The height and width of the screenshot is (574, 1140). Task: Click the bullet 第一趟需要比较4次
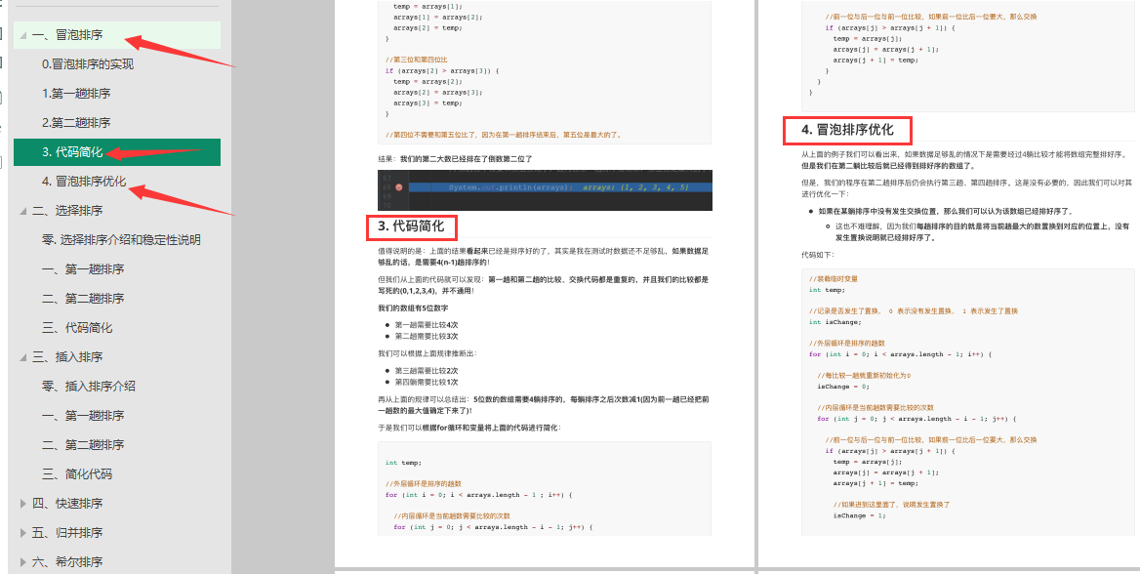pyautogui.click(x=427, y=325)
